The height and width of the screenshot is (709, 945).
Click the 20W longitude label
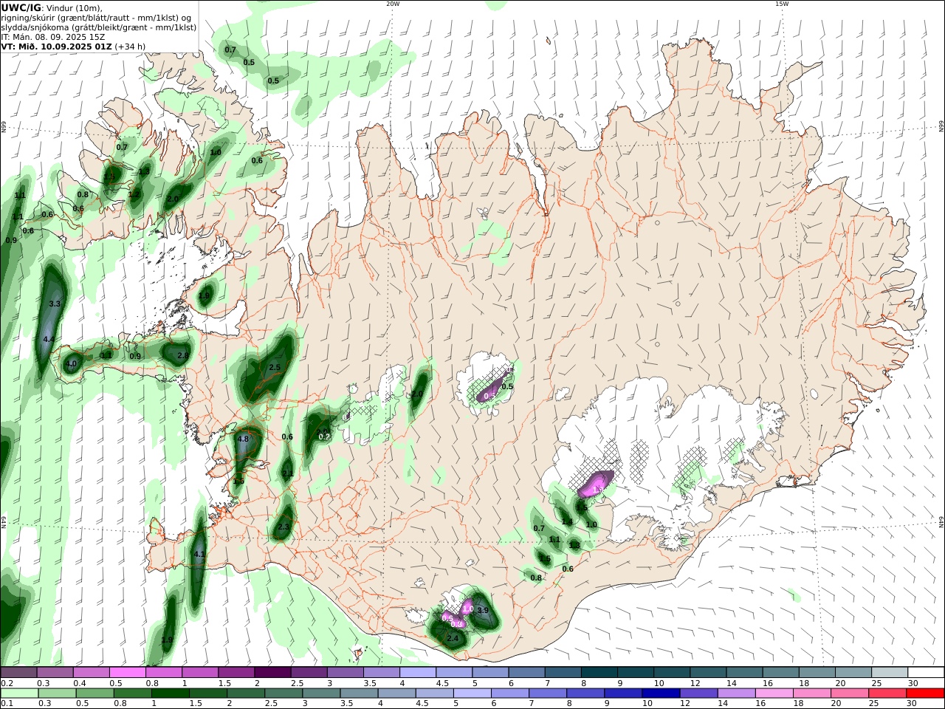pyautogui.click(x=393, y=4)
